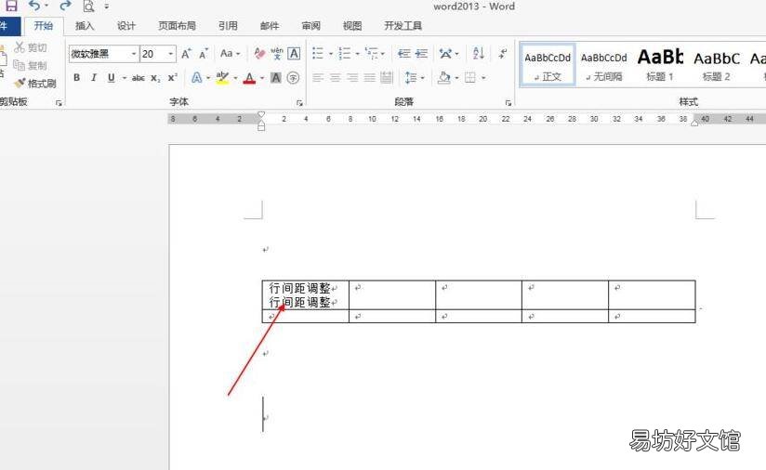Click the phonetic guide (wén) icon
This screenshot has width=766, height=470.
(277, 53)
